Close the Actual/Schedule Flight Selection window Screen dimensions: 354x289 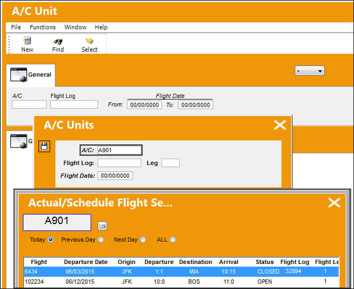coord(334,202)
